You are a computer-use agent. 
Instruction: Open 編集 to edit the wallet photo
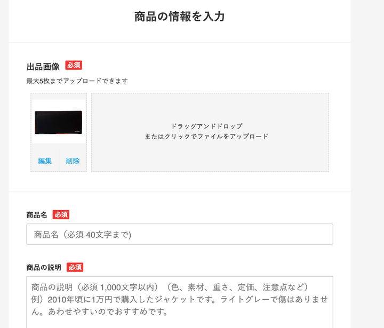(x=45, y=161)
